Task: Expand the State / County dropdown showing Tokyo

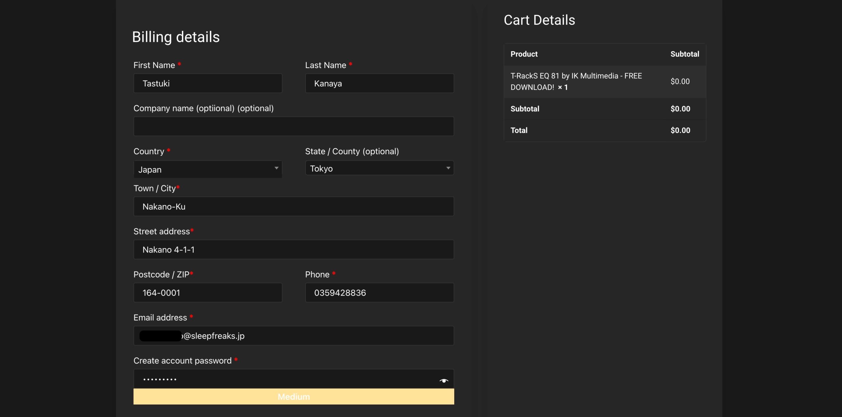Action: [x=380, y=168]
